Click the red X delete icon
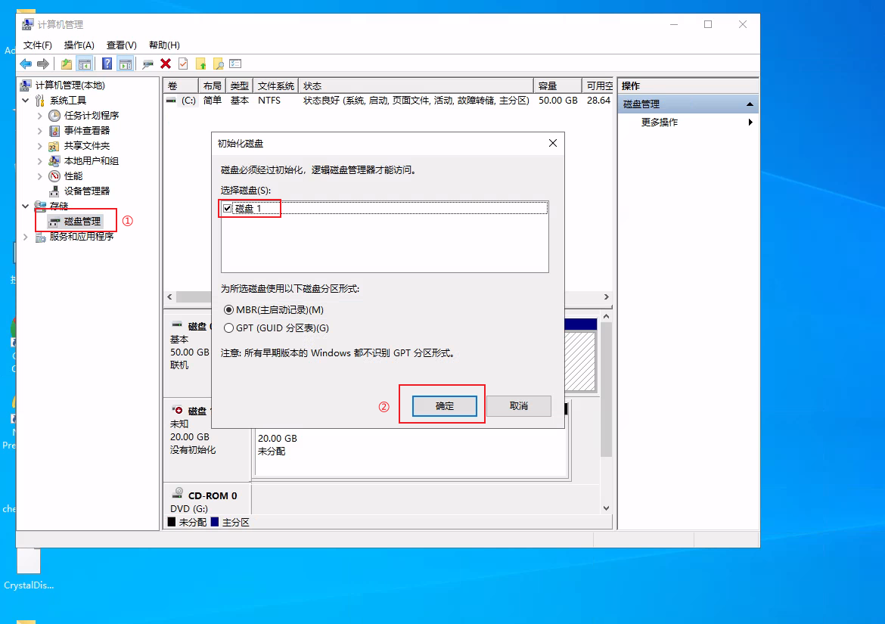Image resolution: width=885 pixels, height=624 pixels. click(166, 64)
